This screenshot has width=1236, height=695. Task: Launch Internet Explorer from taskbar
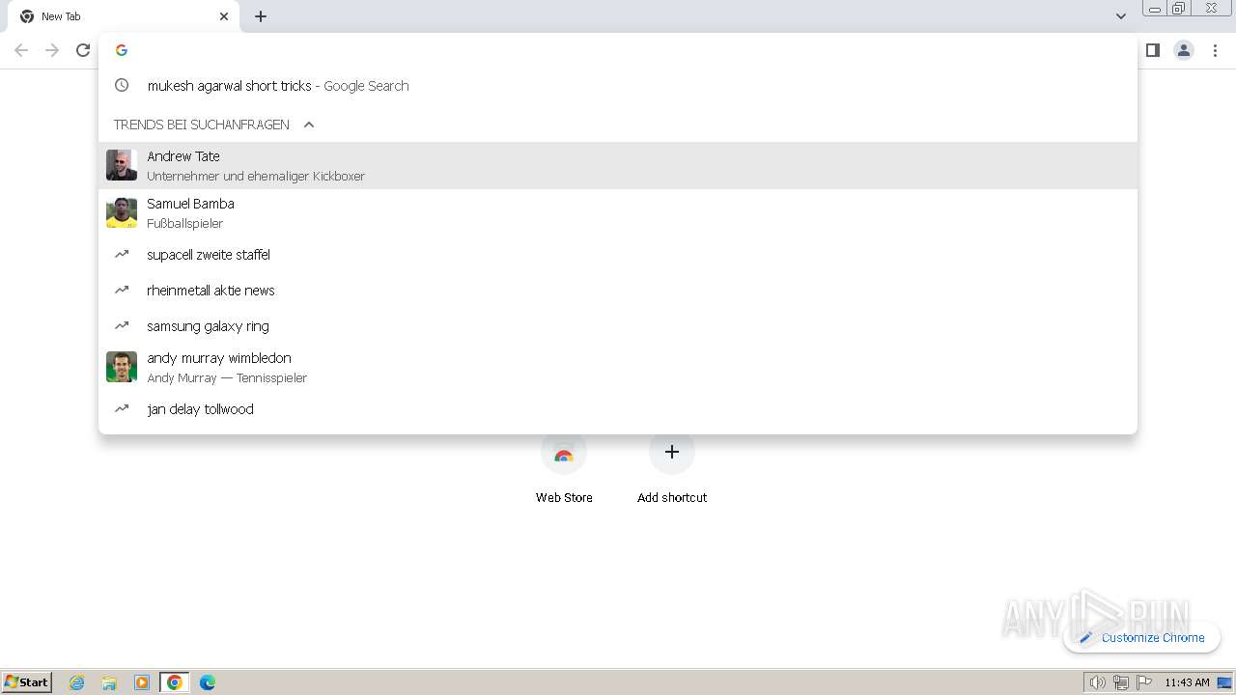(76, 682)
